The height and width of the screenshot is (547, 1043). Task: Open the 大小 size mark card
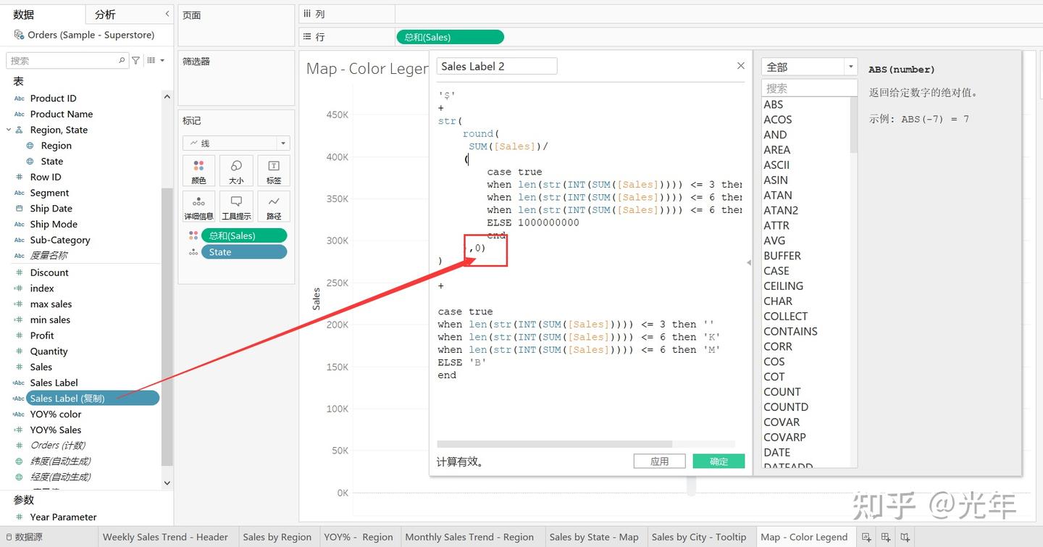[236, 171]
